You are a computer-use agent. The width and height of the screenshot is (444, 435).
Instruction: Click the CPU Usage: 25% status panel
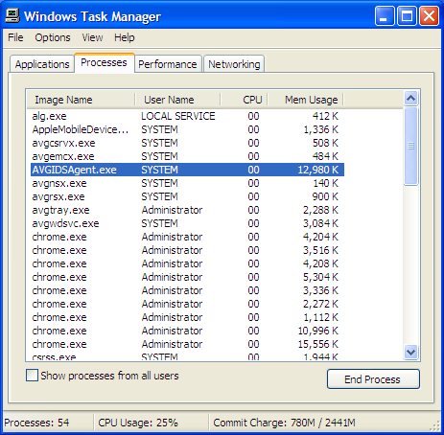coord(151,423)
